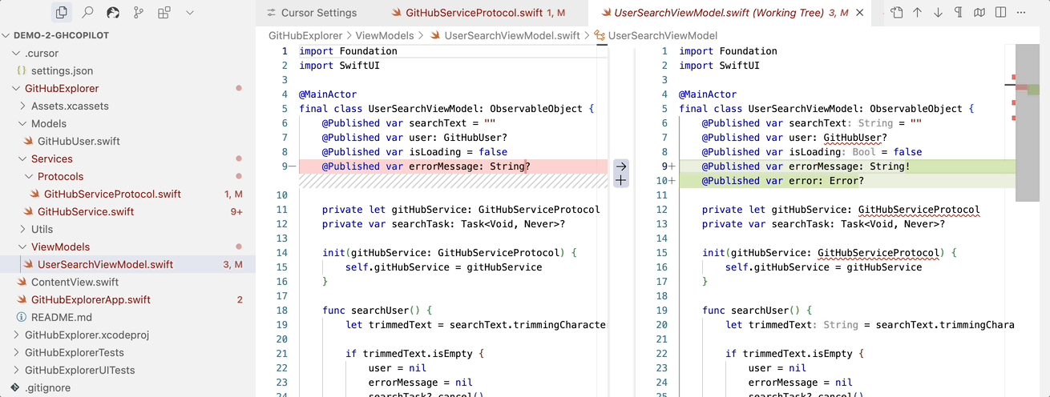Go to next change down-arrow
Viewport: 1050px width, 397px height.
[938, 13]
